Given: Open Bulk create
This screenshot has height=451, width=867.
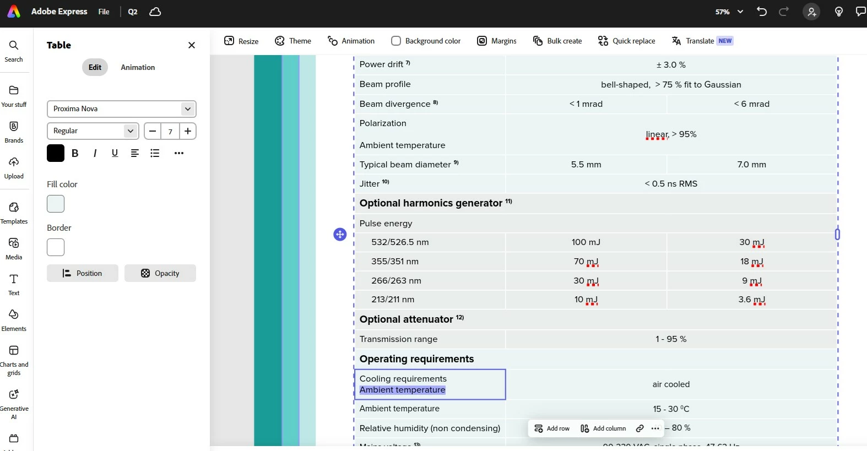Looking at the screenshot, I should (557, 41).
